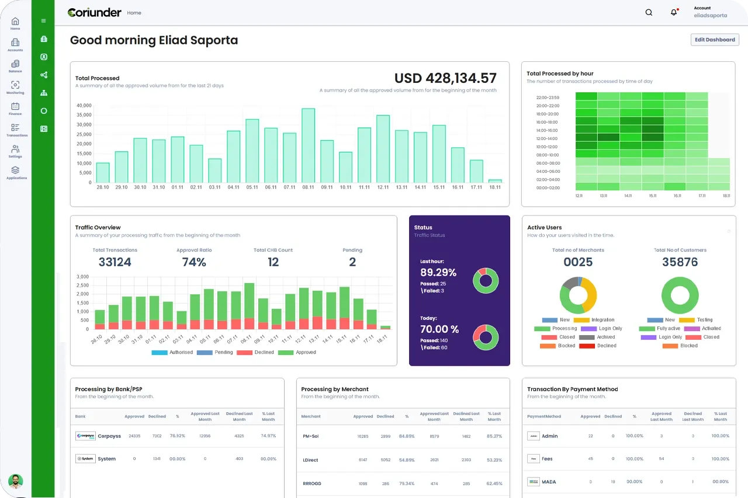
Task: Open the Balance section
Action: [x=15, y=66]
